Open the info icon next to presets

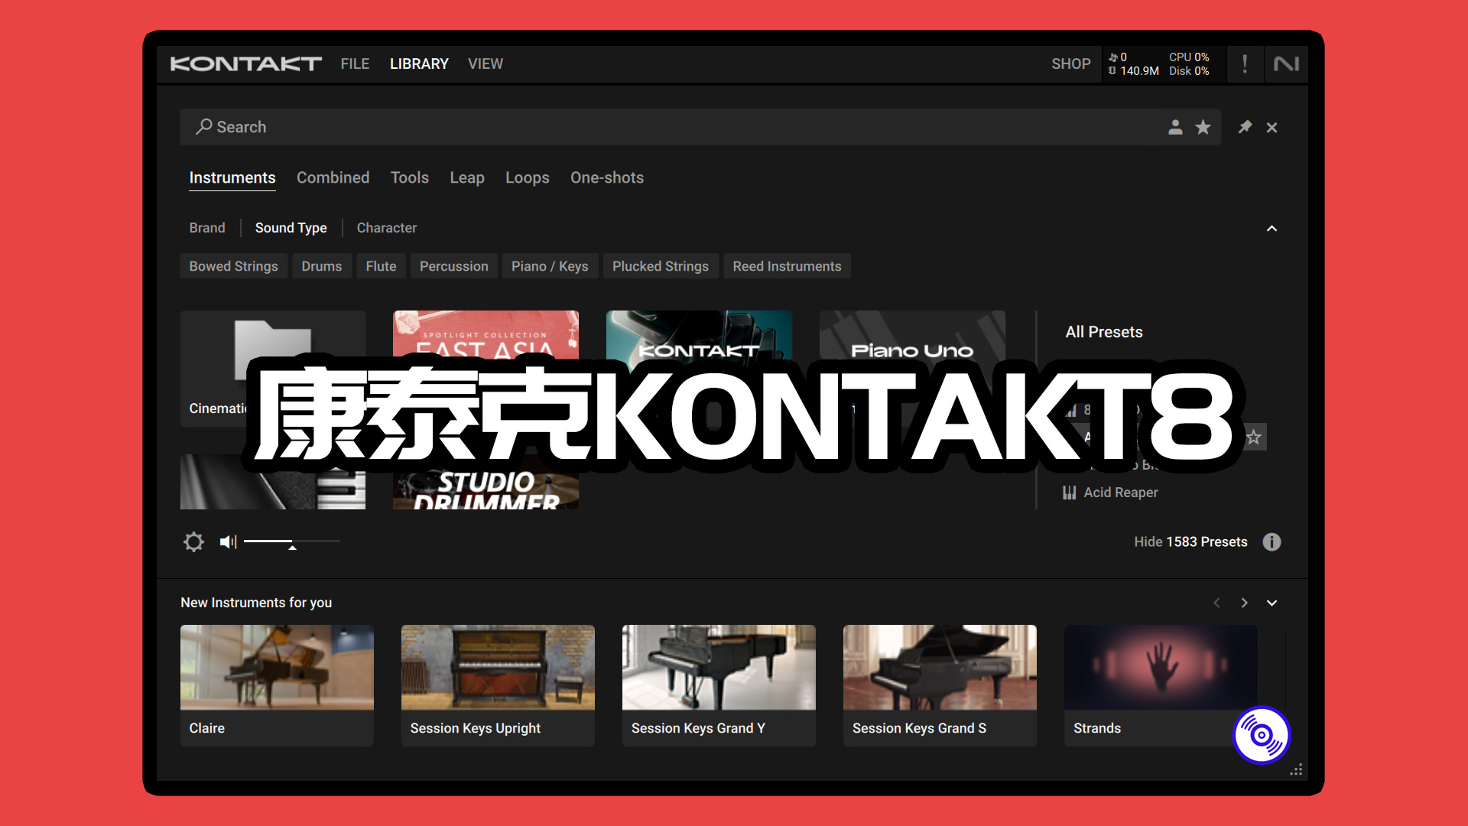(x=1272, y=542)
